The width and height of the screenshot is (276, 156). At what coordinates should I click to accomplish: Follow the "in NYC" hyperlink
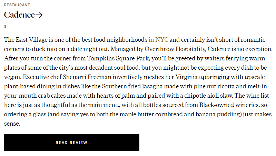pyautogui.click(x=158, y=39)
